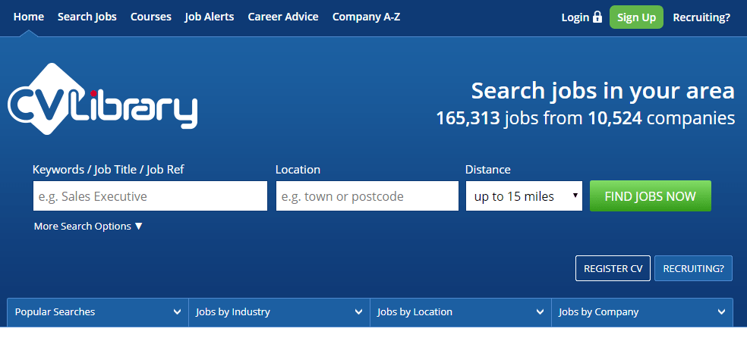Click the REGISTER CV button

(x=613, y=268)
